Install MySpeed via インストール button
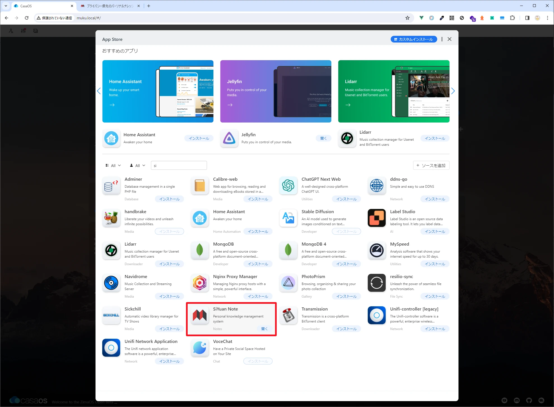The height and width of the screenshot is (407, 554). [435, 264]
